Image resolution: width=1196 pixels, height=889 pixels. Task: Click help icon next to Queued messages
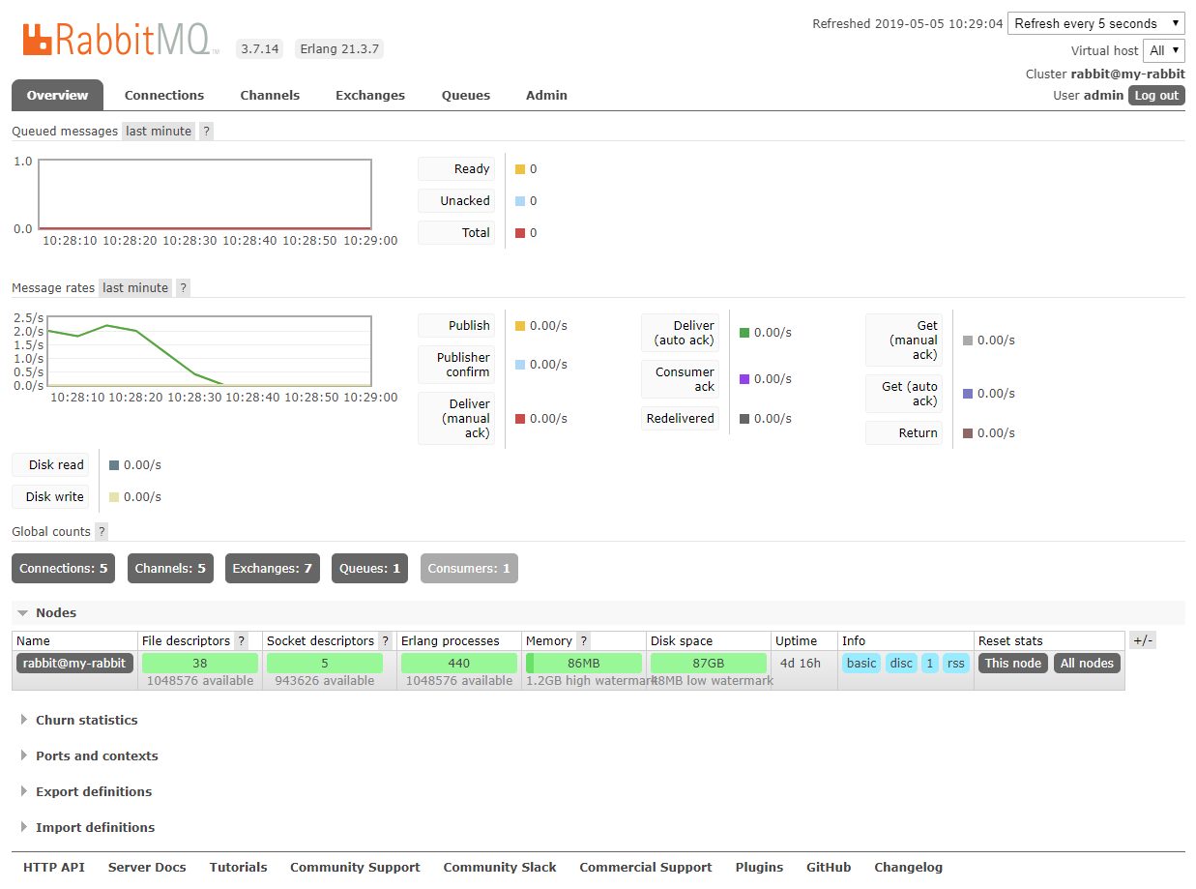[x=206, y=132]
